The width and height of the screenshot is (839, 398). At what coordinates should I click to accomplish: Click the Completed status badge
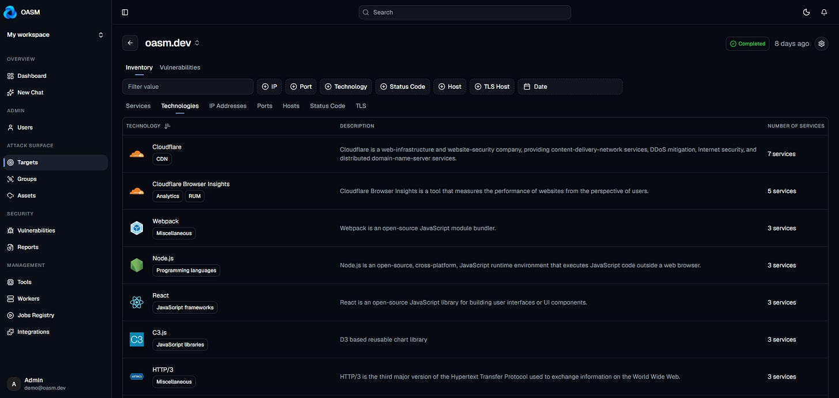(x=747, y=44)
